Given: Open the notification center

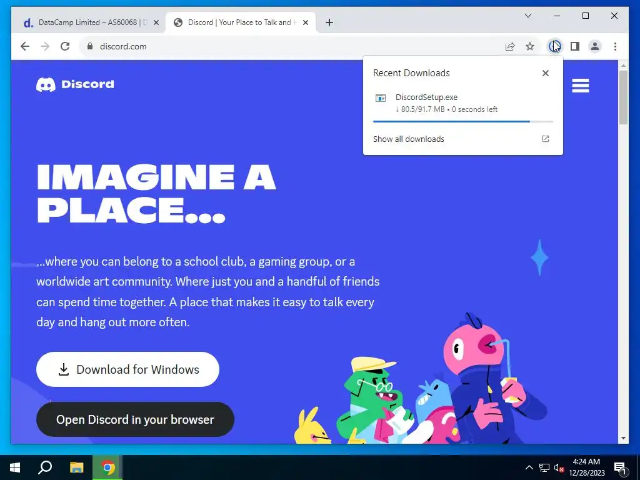Looking at the screenshot, I should tap(620, 467).
